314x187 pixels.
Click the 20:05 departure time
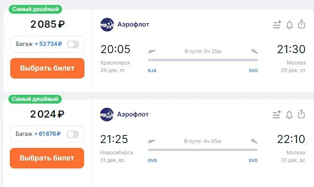pos(116,49)
